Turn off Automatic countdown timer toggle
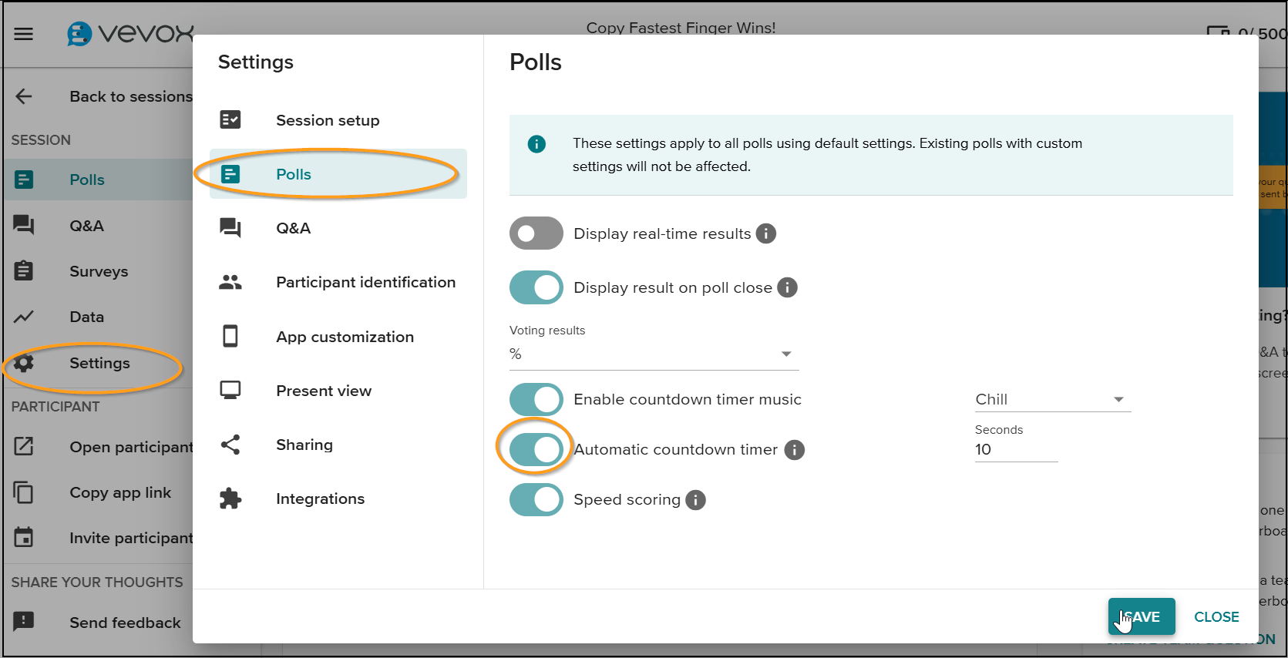The width and height of the screenshot is (1288, 658). (536, 449)
